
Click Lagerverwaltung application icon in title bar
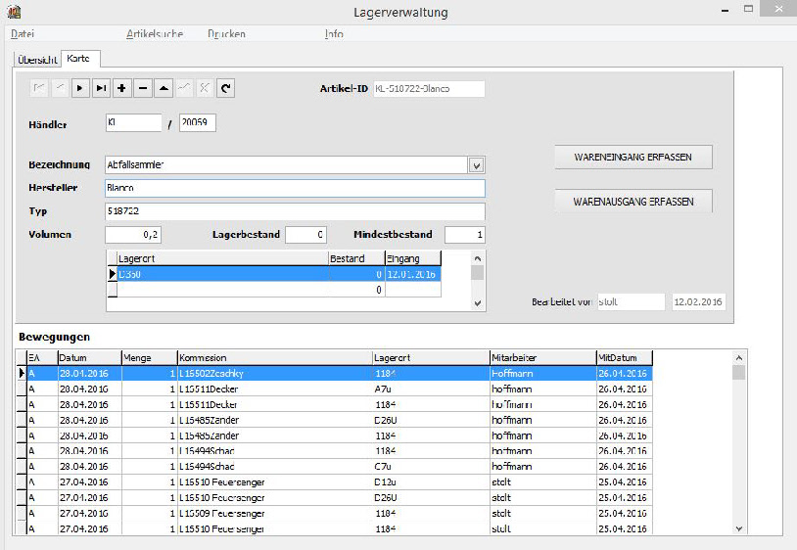click(x=15, y=11)
